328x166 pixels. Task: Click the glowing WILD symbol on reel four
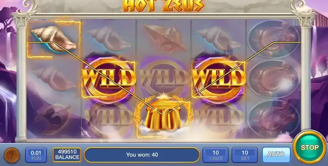point(219,78)
